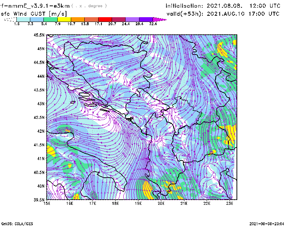Click the latitude label "42.5N"
The width and height of the screenshot is (292, 226).
pyautogui.click(x=39, y=117)
